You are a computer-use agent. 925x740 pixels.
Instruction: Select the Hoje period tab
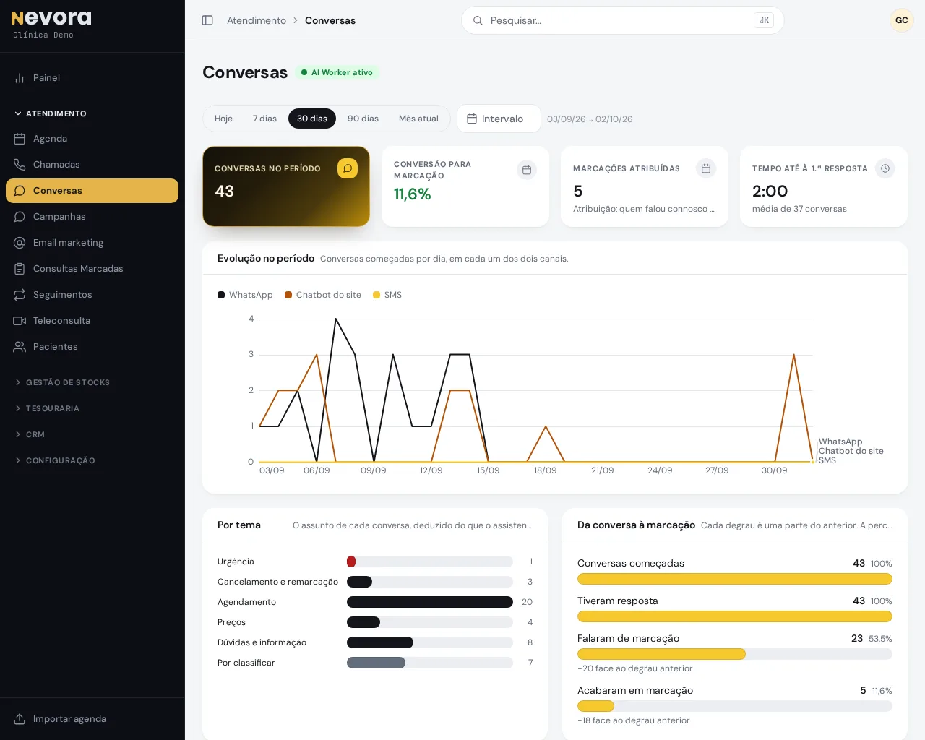223,119
